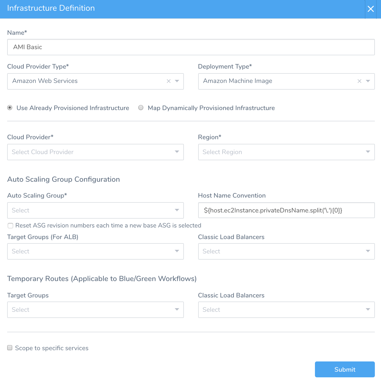Click the Submit button
Viewport: 381px width, 385px height.
[345, 369]
